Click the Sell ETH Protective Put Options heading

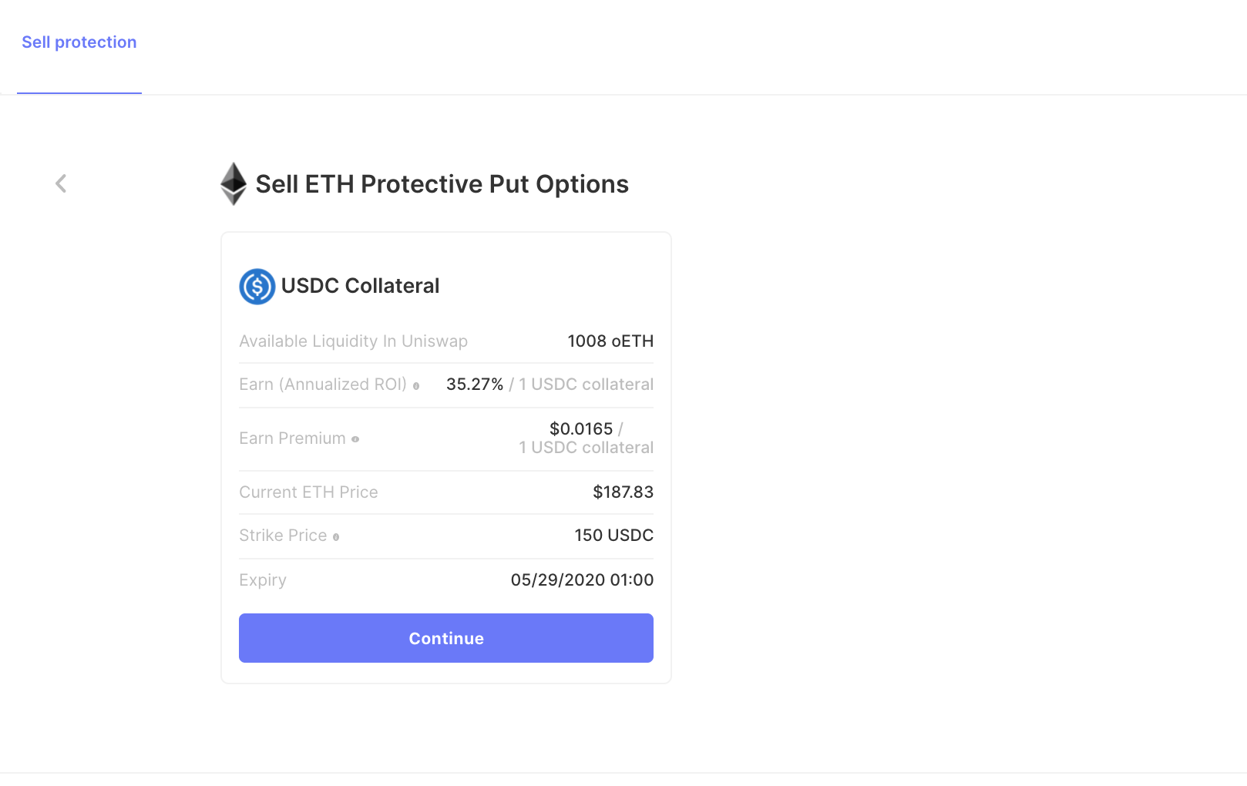(442, 184)
